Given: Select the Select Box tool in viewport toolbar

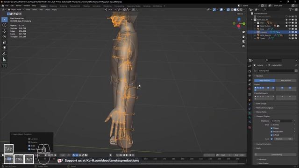Looking at the screenshot, I should pos(4,20).
